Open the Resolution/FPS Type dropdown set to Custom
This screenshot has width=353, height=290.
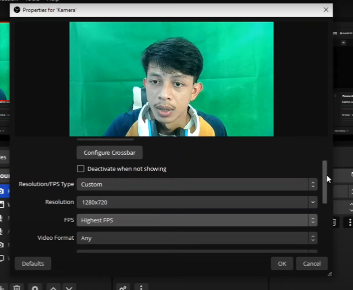[x=197, y=185]
